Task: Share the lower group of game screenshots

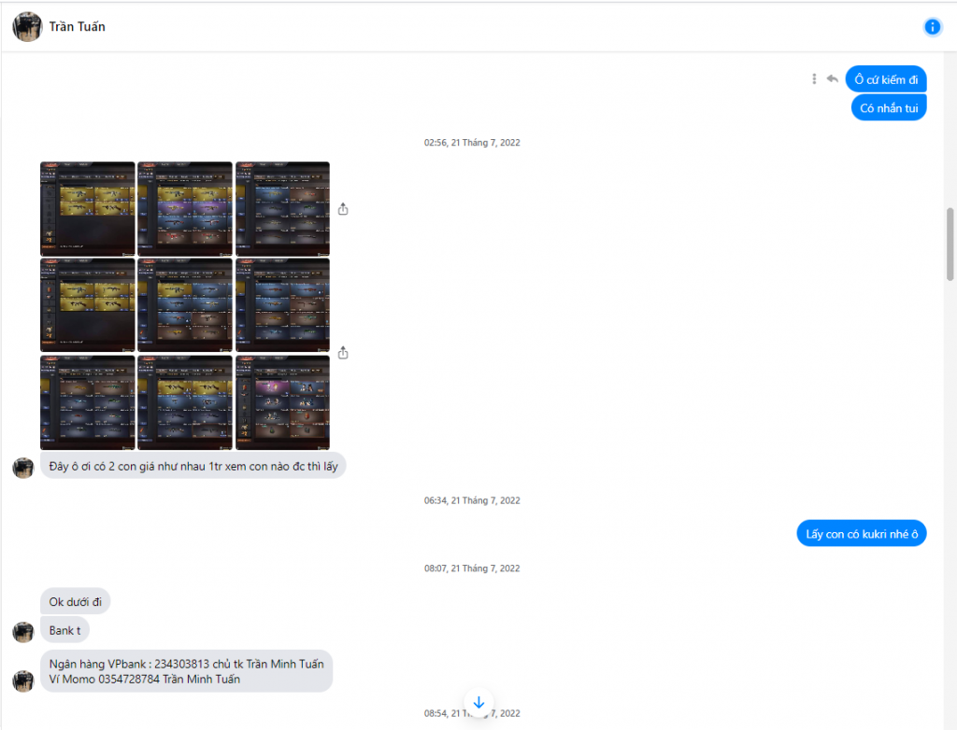Action: [343, 353]
